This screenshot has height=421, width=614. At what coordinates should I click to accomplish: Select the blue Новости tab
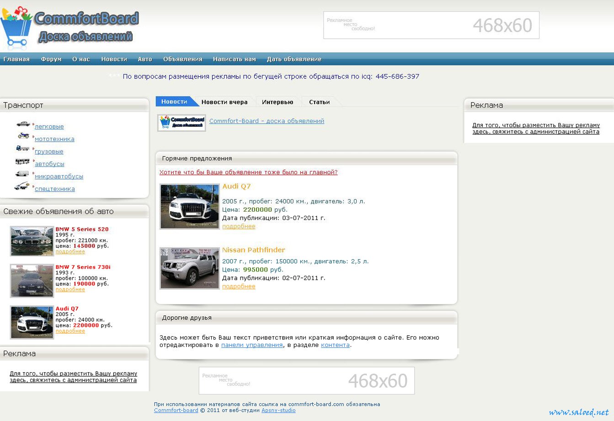(x=174, y=101)
